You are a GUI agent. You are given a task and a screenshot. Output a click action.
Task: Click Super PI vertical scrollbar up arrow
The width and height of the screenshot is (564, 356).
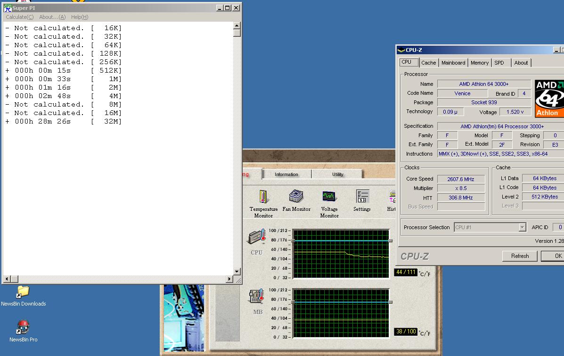[237, 25]
